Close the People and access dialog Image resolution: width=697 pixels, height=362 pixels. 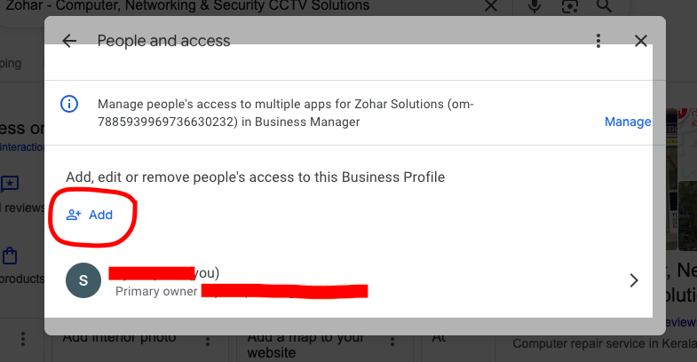(x=641, y=41)
